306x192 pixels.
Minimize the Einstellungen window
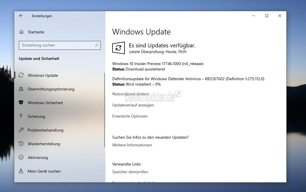pyautogui.click(x=254, y=16)
